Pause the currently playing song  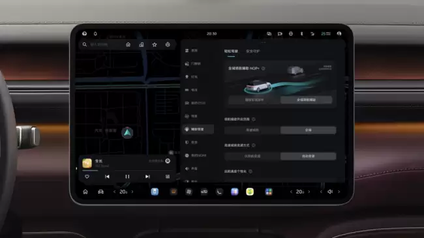pos(127,177)
